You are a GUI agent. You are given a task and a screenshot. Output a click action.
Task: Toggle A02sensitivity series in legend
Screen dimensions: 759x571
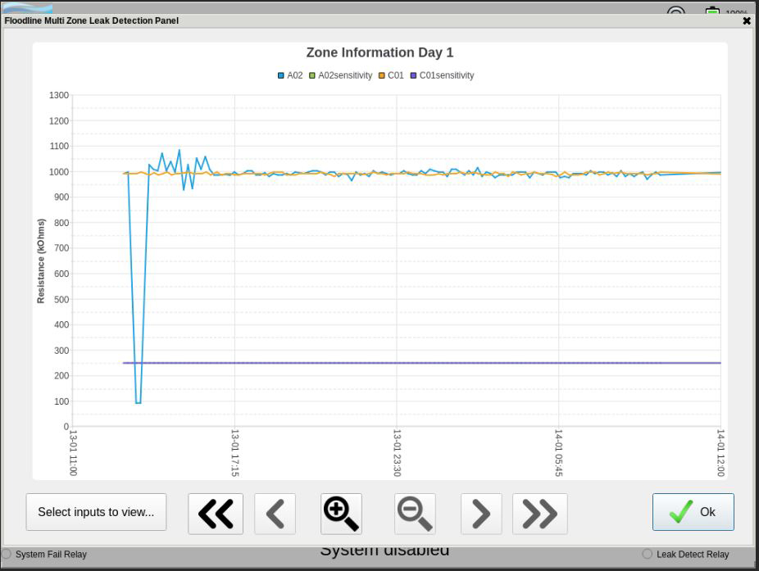coord(340,75)
